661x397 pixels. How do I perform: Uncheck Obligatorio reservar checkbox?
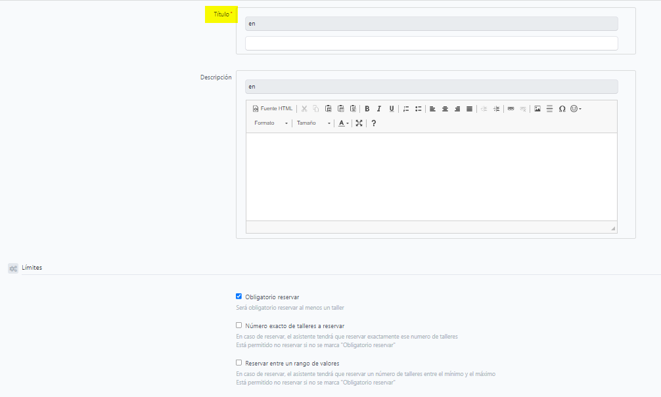[239, 297]
